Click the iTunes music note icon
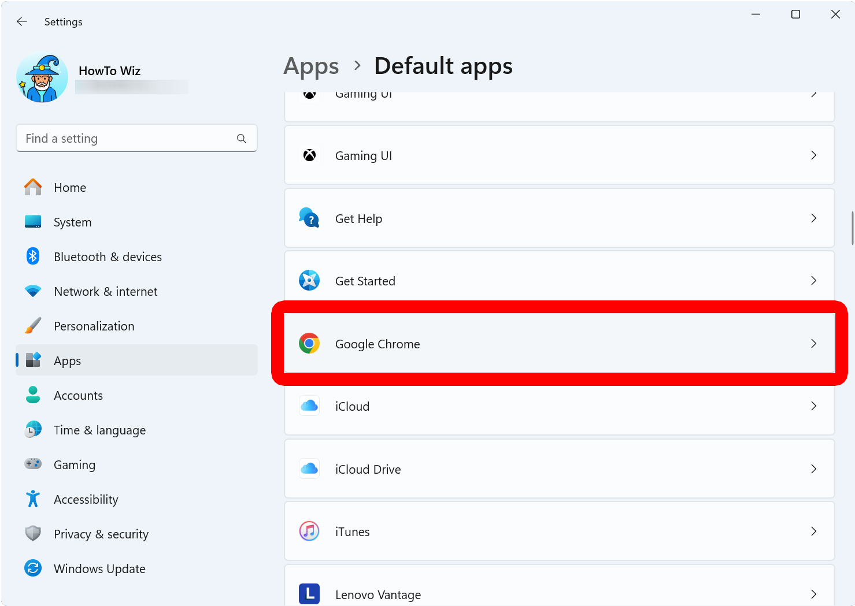This screenshot has height=606, width=855. coord(309,531)
